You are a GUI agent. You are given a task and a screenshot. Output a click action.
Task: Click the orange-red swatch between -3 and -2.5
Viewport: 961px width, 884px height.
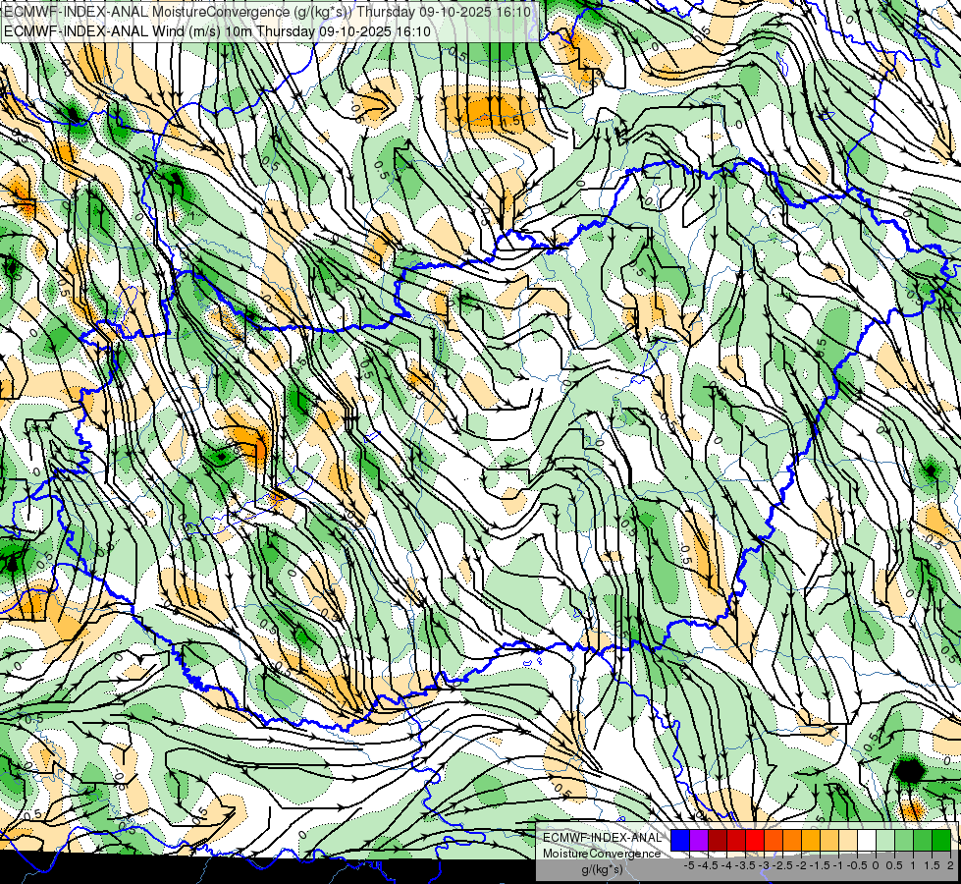point(774,840)
